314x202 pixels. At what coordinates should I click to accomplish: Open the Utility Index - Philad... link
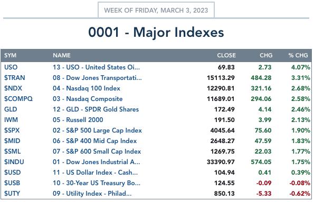click(x=92, y=194)
